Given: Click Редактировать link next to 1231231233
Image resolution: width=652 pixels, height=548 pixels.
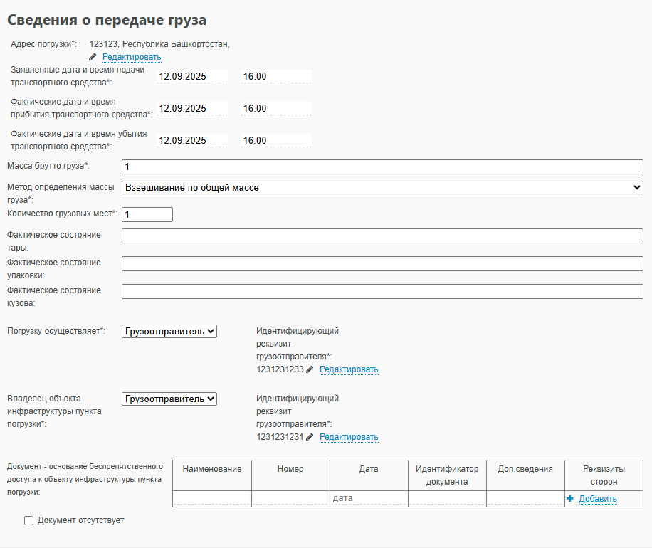Looking at the screenshot, I should [349, 369].
